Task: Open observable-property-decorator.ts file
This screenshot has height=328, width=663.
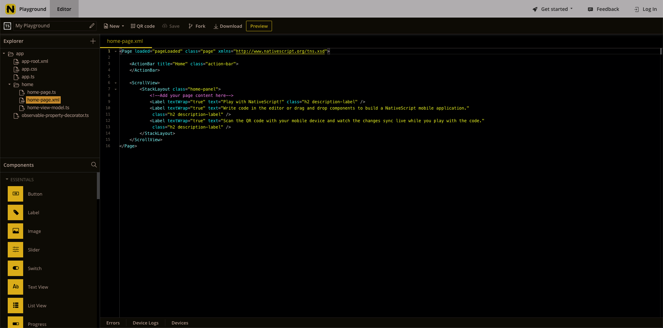Action: (55, 116)
